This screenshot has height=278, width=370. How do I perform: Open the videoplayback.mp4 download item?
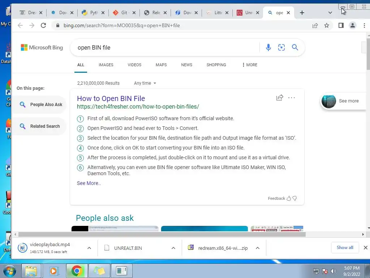[50, 248]
